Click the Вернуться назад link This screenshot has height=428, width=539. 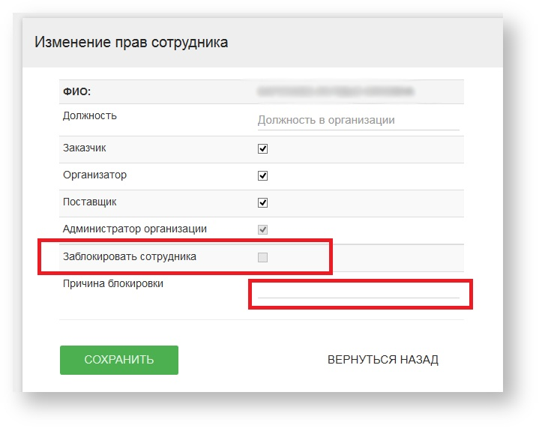(382, 360)
